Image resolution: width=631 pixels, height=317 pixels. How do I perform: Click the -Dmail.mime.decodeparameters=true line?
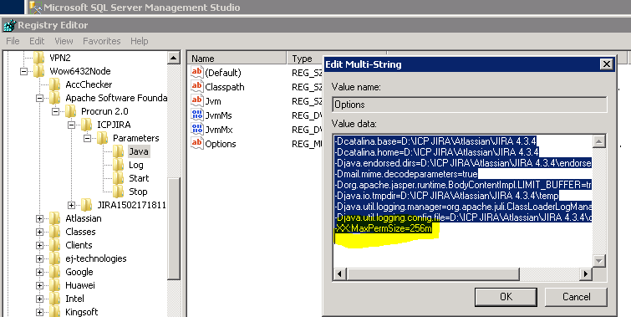coord(406,174)
